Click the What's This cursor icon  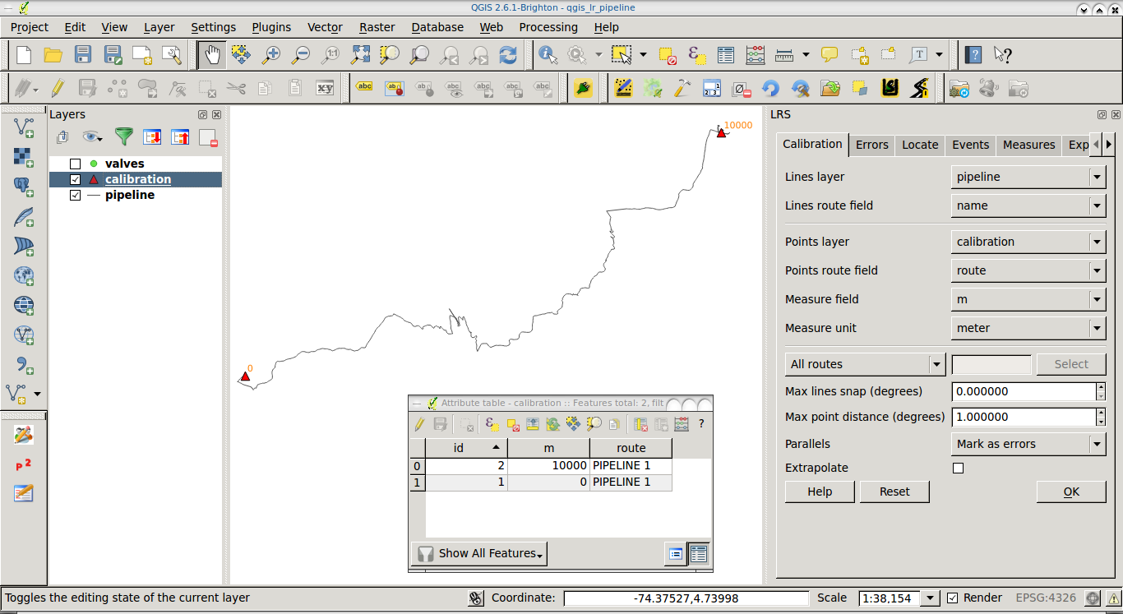coord(1003,55)
